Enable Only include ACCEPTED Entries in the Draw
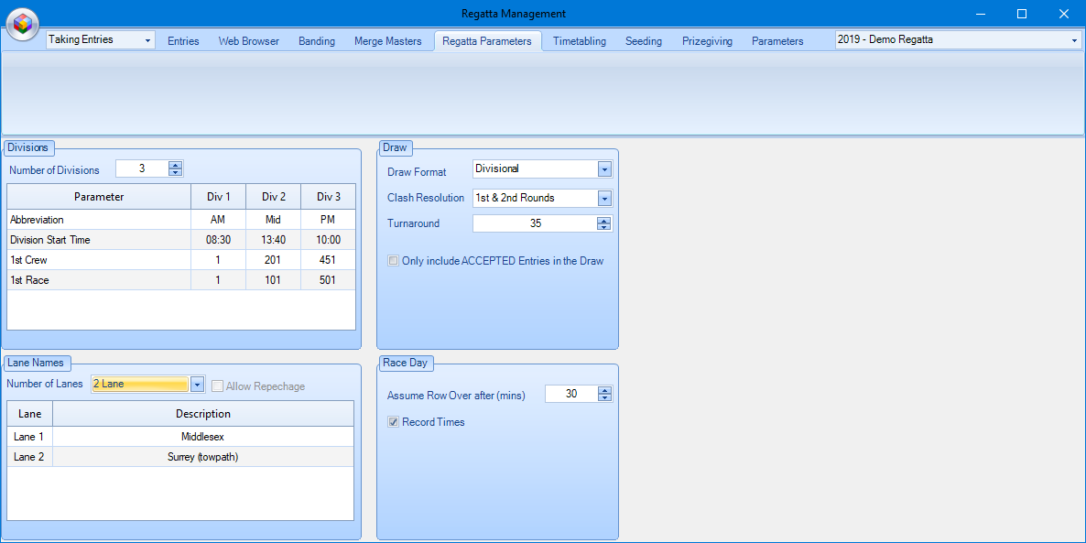Screen dimensions: 1086x543 393,261
